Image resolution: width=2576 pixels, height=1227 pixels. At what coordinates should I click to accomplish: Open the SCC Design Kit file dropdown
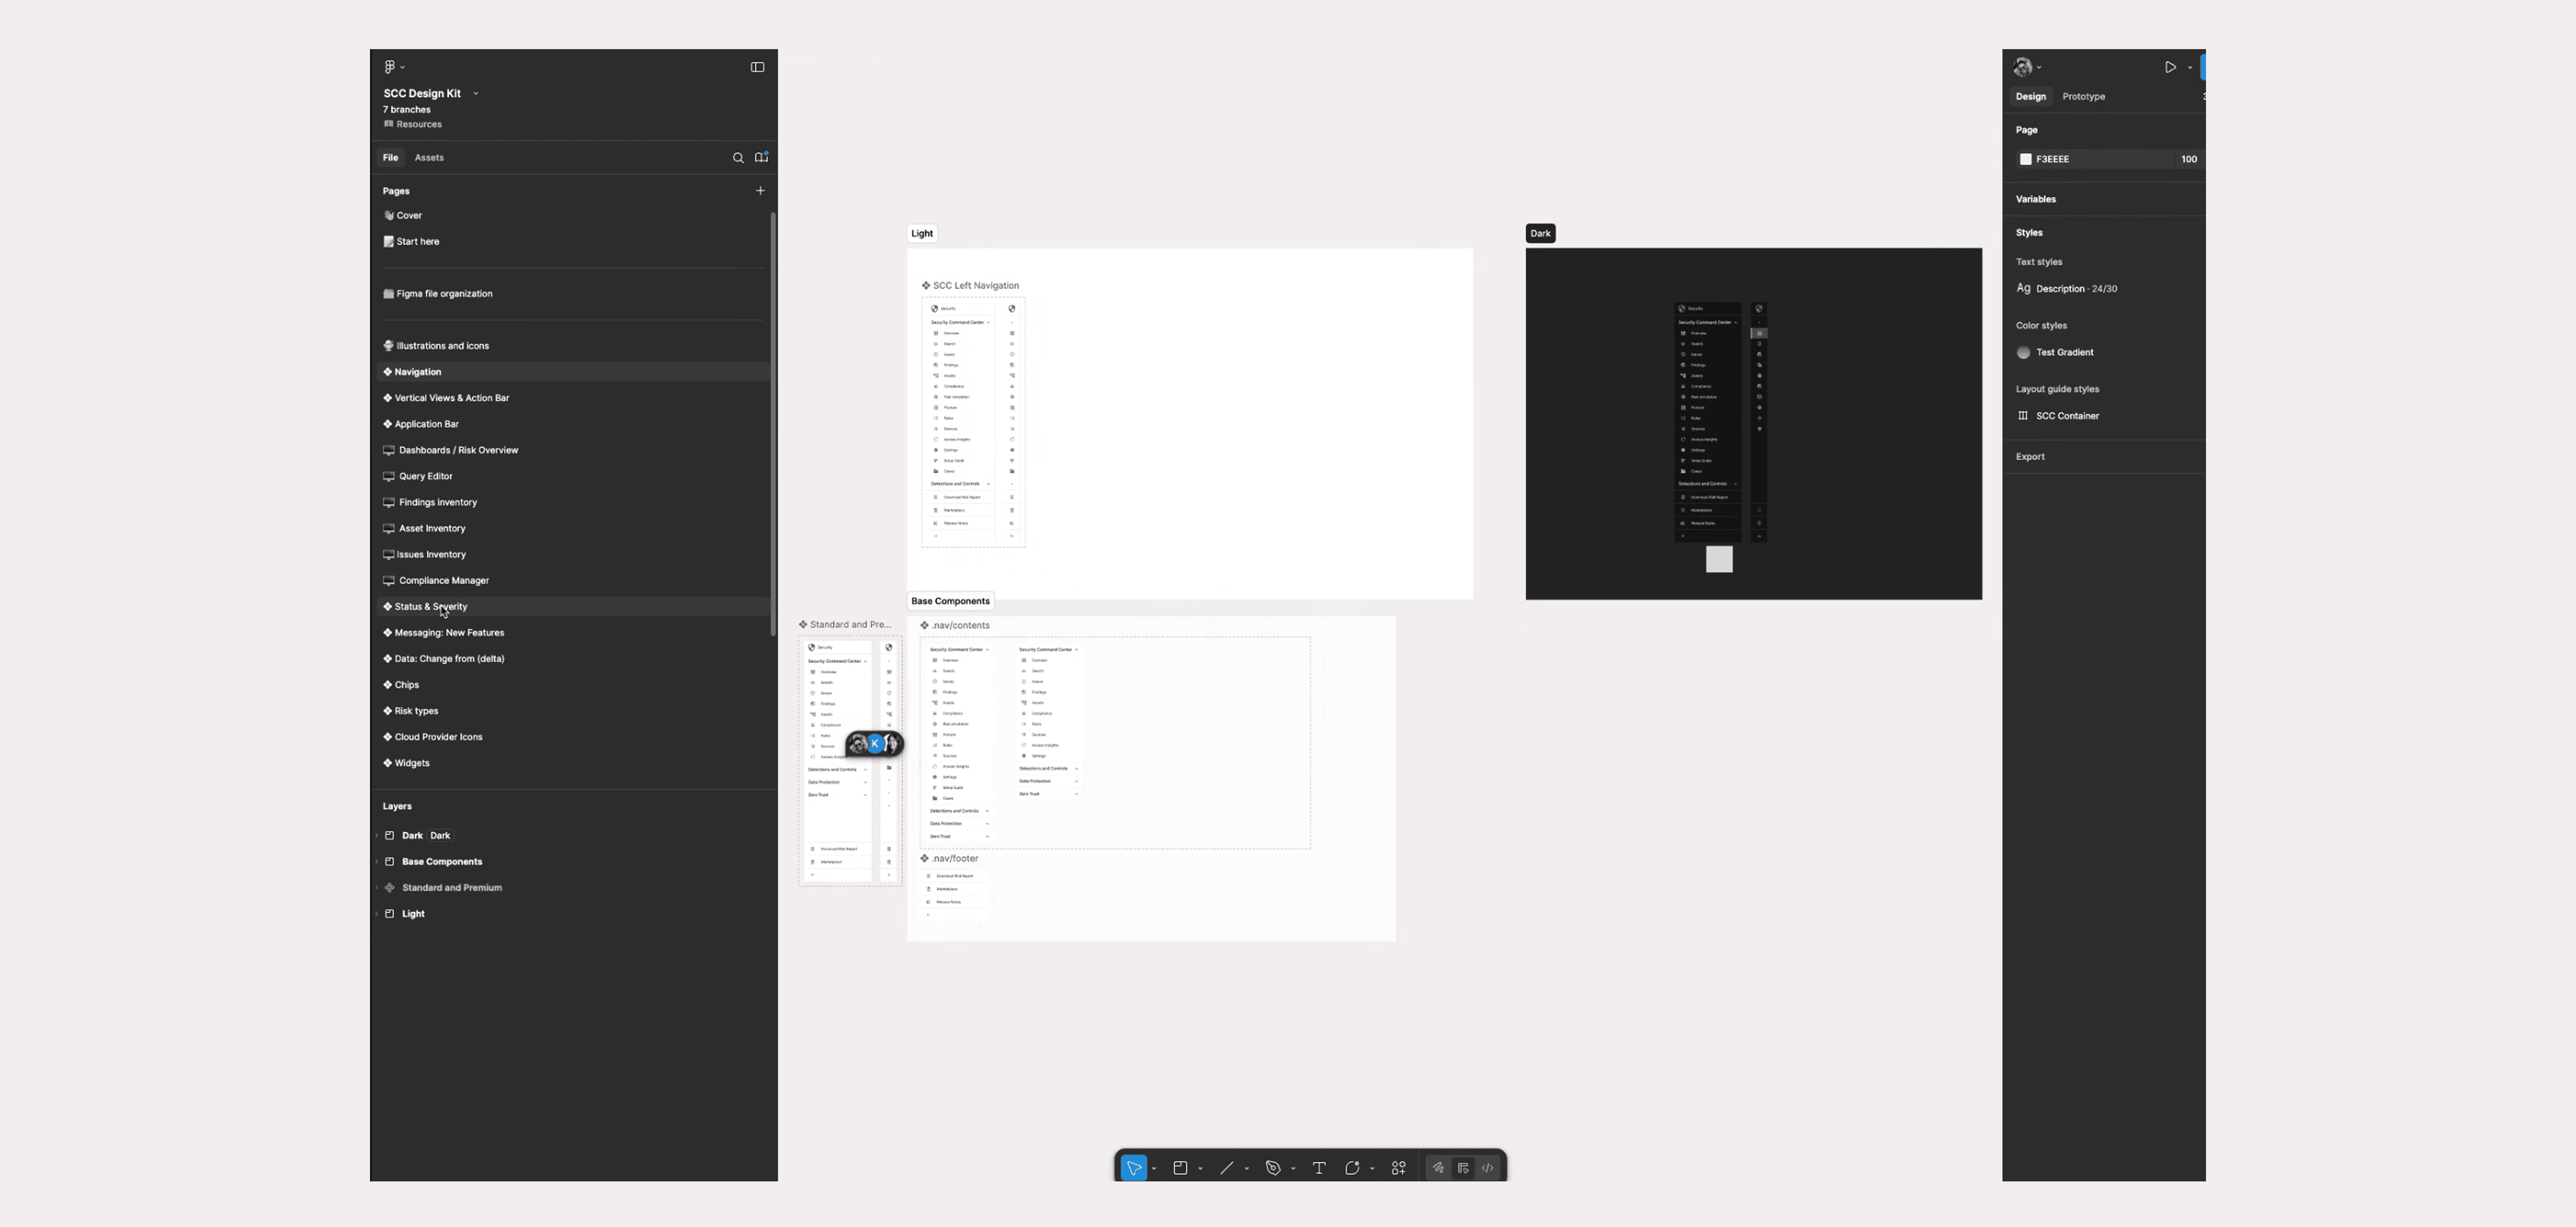coord(476,93)
